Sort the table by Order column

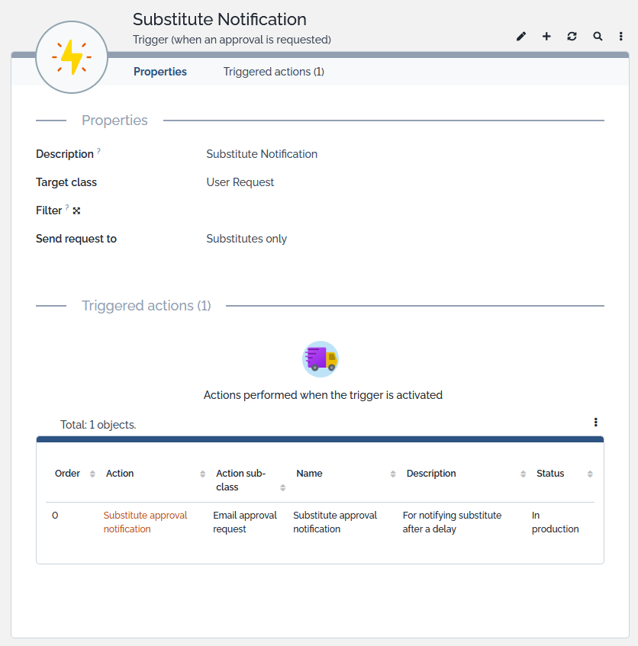92,474
